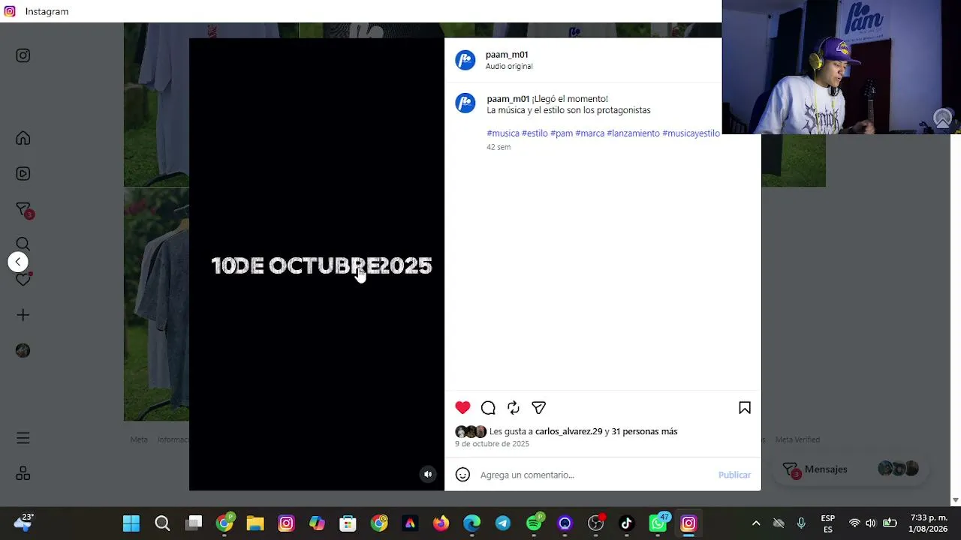Open the #musicayestilo hashtag
Viewport: 961px width, 540px height.
691,133
